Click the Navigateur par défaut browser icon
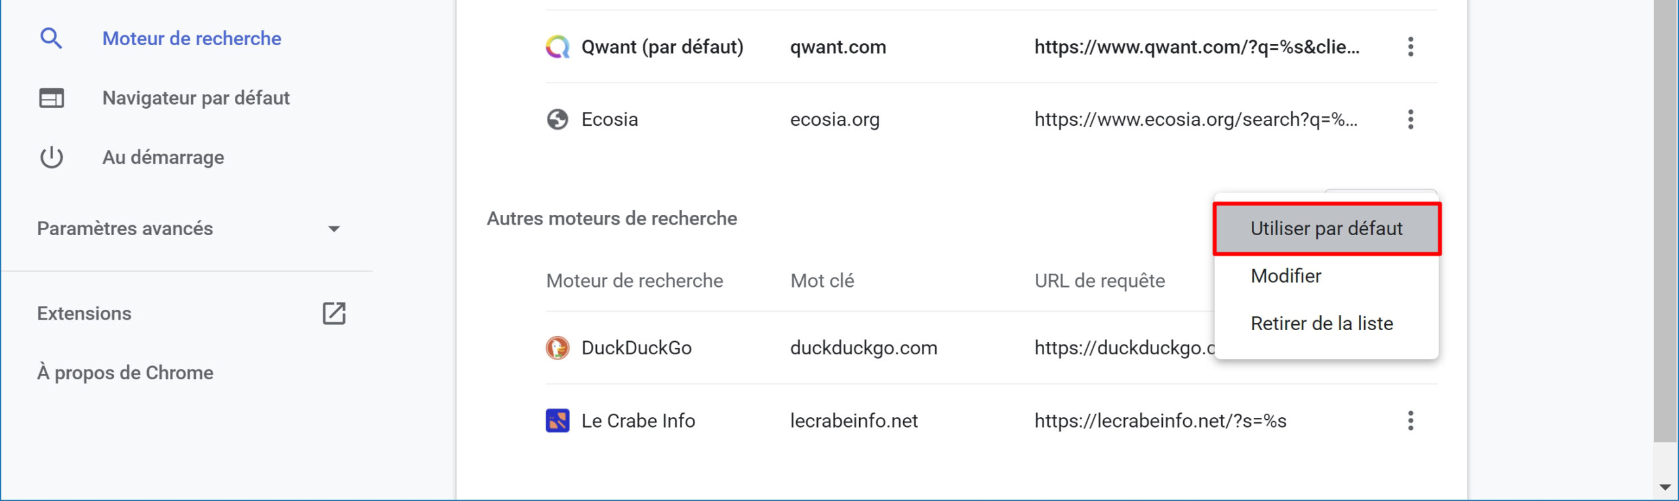This screenshot has width=1679, height=501. (51, 98)
